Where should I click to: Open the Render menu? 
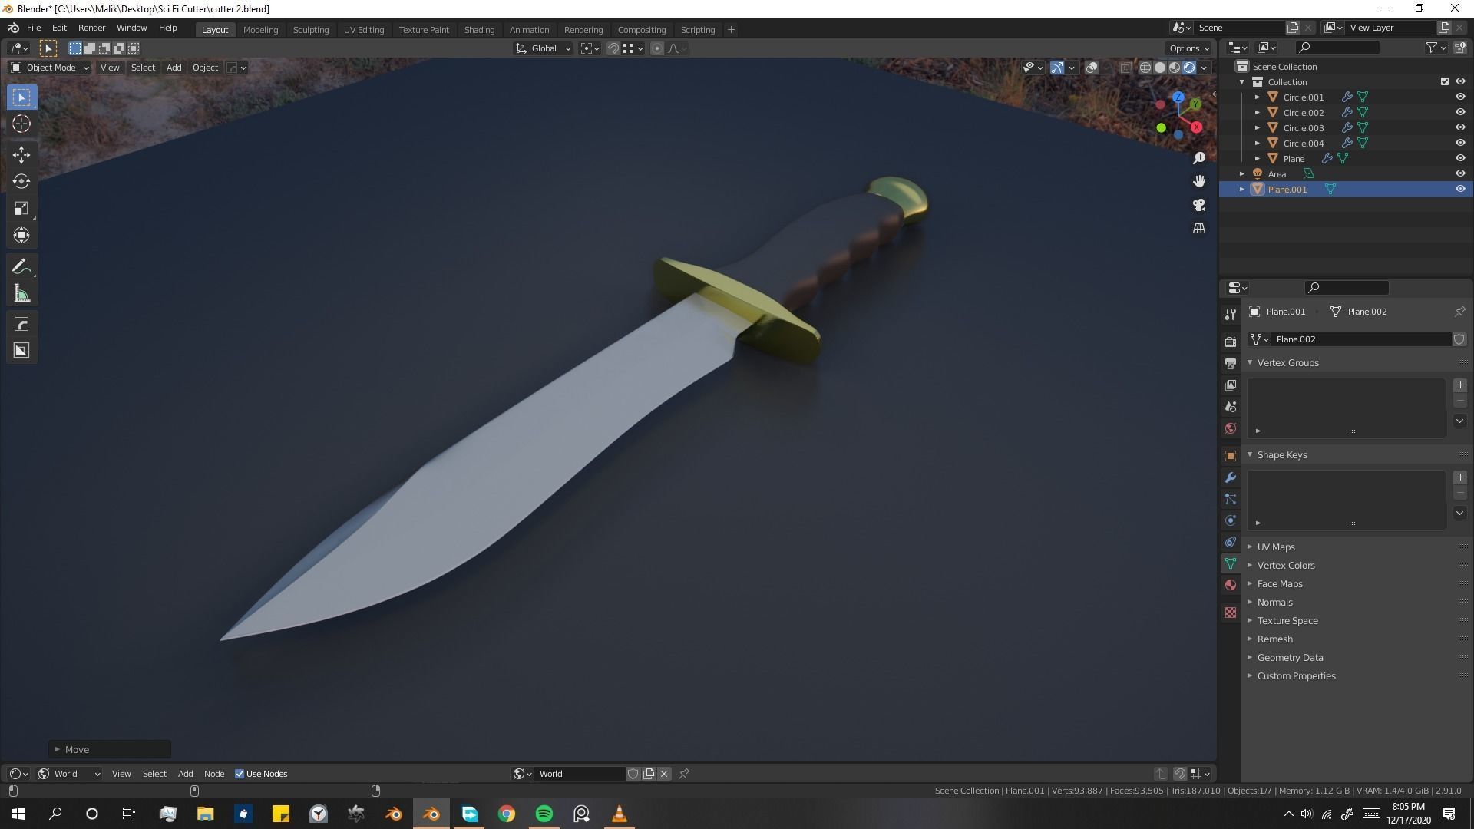click(91, 28)
